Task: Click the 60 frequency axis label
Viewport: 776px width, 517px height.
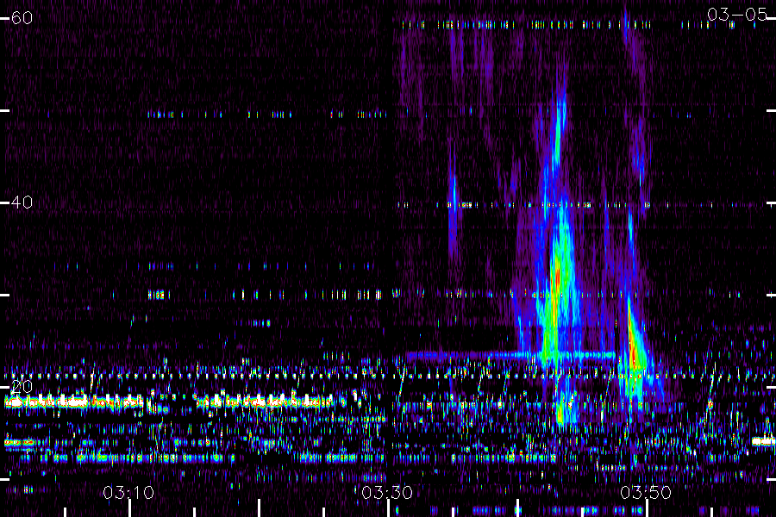Action: 22,18
